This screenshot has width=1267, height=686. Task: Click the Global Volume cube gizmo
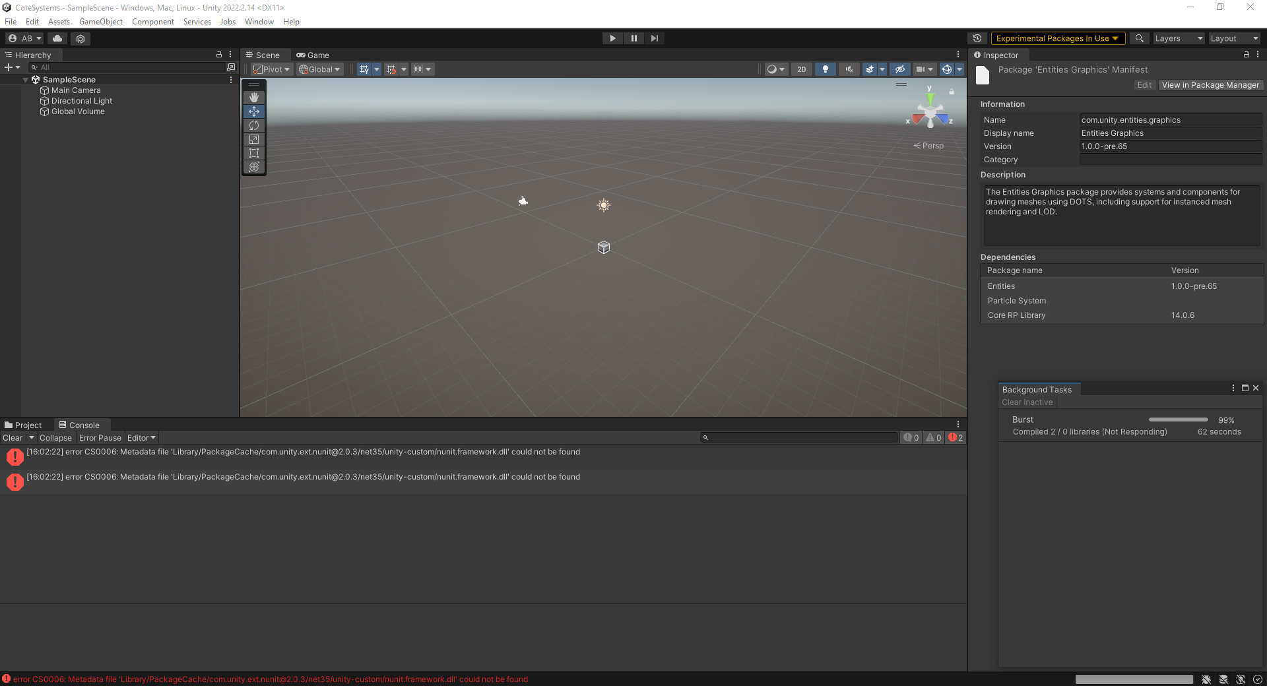604,247
